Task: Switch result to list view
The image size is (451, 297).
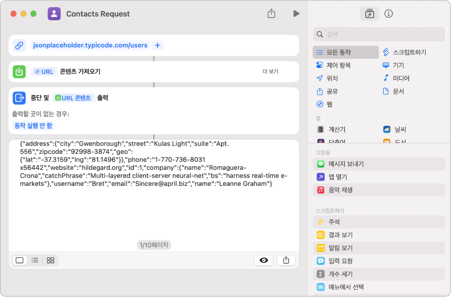Action: tap(35, 261)
